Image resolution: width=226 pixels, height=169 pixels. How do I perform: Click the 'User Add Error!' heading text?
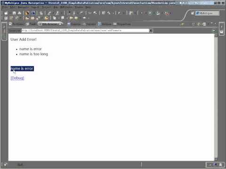[24, 39]
